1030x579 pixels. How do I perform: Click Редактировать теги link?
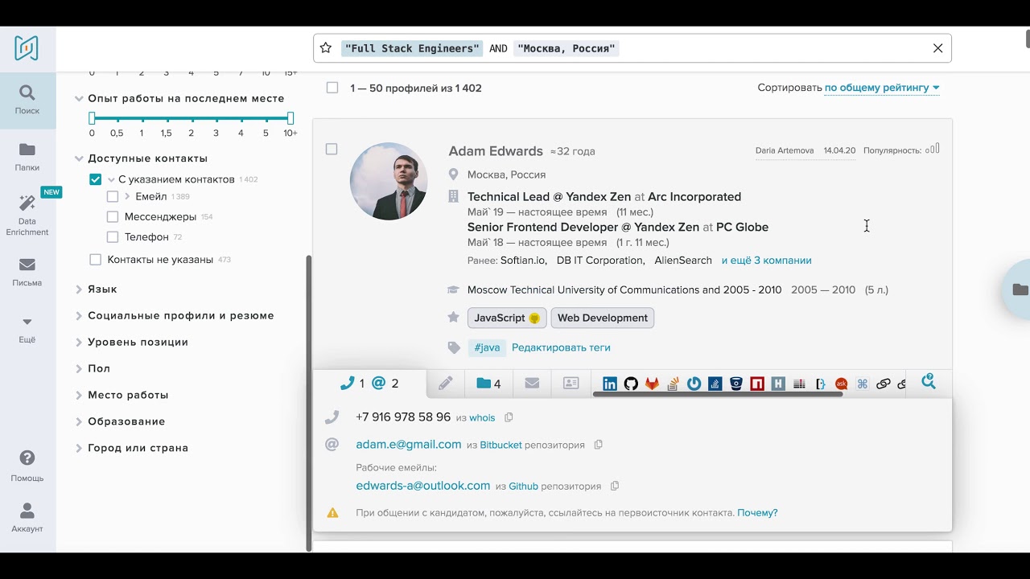click(561, 347)
